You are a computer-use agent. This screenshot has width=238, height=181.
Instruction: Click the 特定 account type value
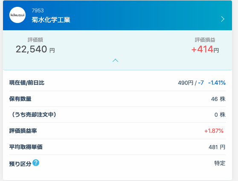220,163
